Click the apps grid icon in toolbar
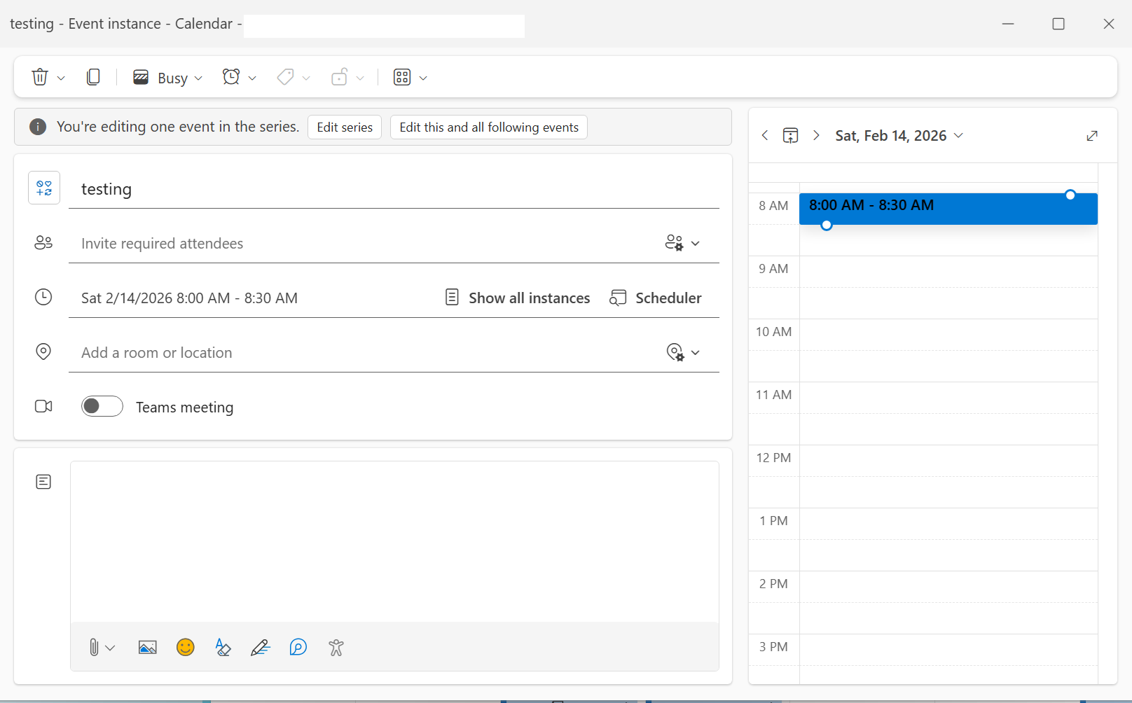1132x703 pixels. tap(402, 77)
